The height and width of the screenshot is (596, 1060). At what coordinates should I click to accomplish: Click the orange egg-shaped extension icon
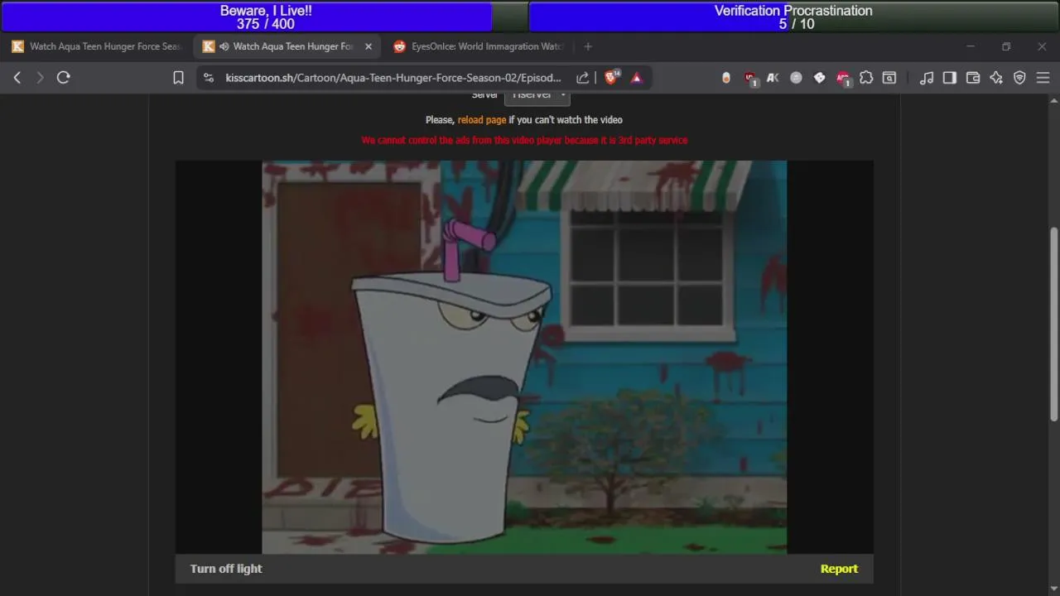[x=726, y=78]
